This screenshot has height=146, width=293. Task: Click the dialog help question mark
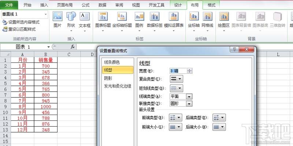click(x=234, y=49)
